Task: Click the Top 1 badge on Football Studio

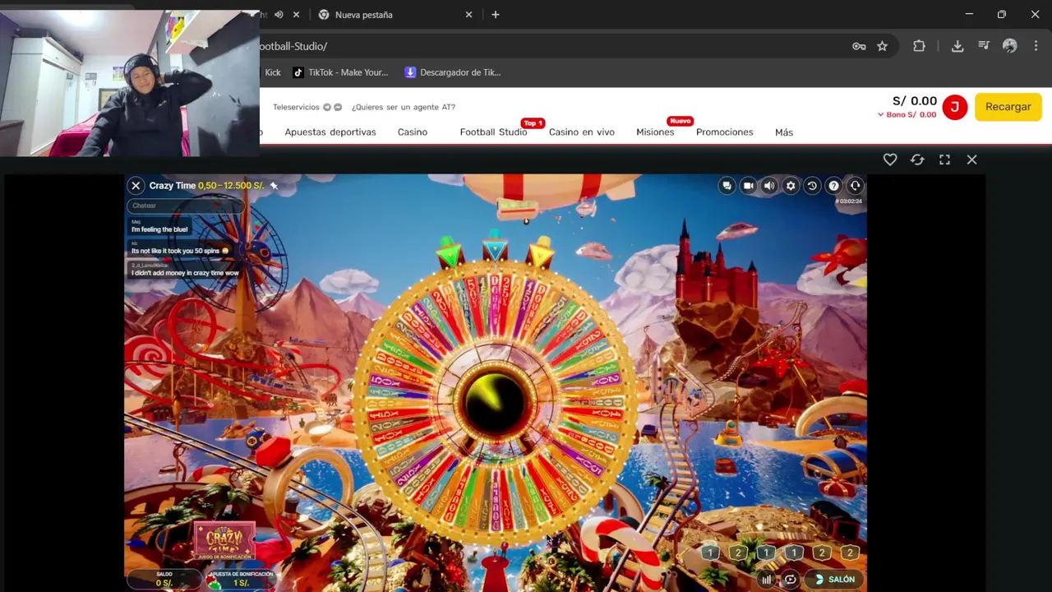Action: click(x=533, y=123)
